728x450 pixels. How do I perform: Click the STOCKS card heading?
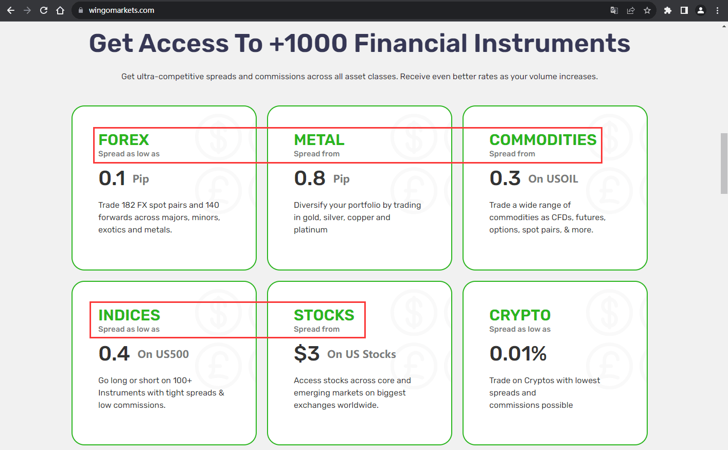click(324, 315)
